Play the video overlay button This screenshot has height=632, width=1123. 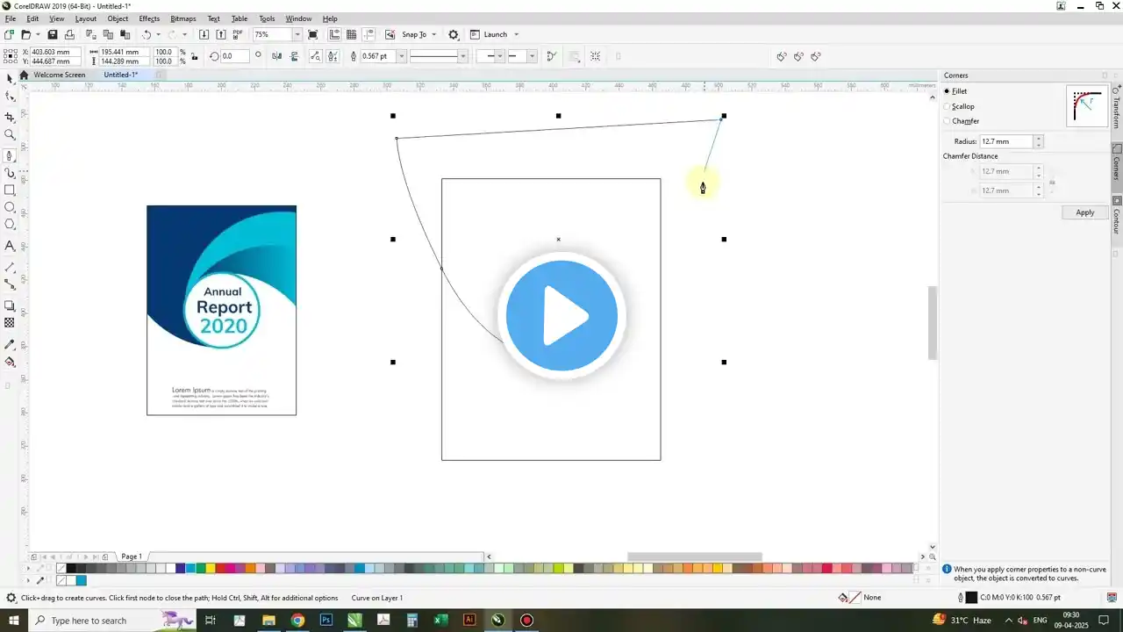(561, 315)
